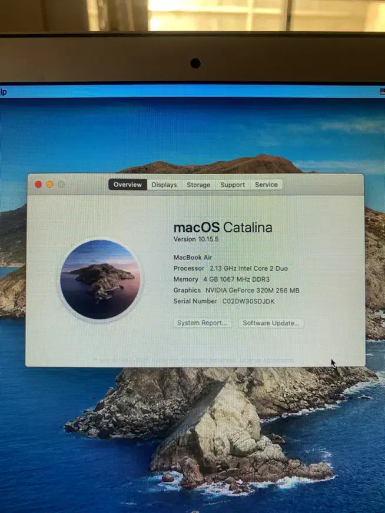
Task: Open the Storage tab
Action: pyautogui.click(x=198, y=185)
